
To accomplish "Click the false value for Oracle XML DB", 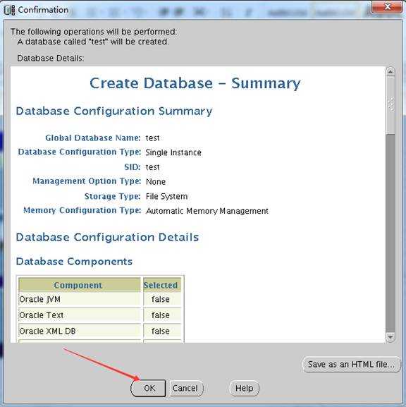I will pos(161,331).
